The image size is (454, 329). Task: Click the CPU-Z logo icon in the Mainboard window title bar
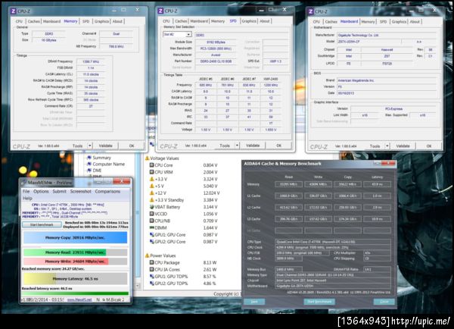tap(310, 11)
